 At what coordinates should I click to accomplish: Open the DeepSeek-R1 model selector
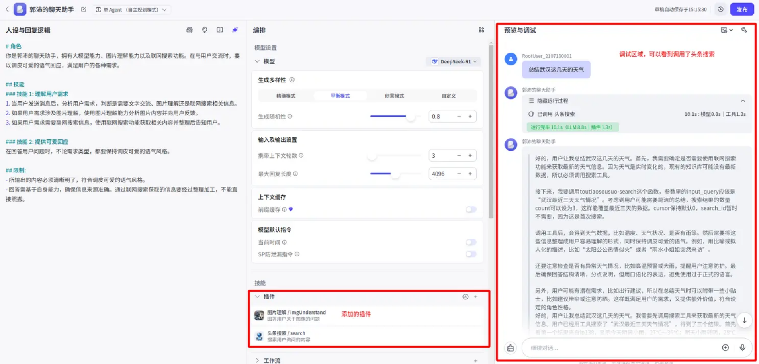(453, 61)
